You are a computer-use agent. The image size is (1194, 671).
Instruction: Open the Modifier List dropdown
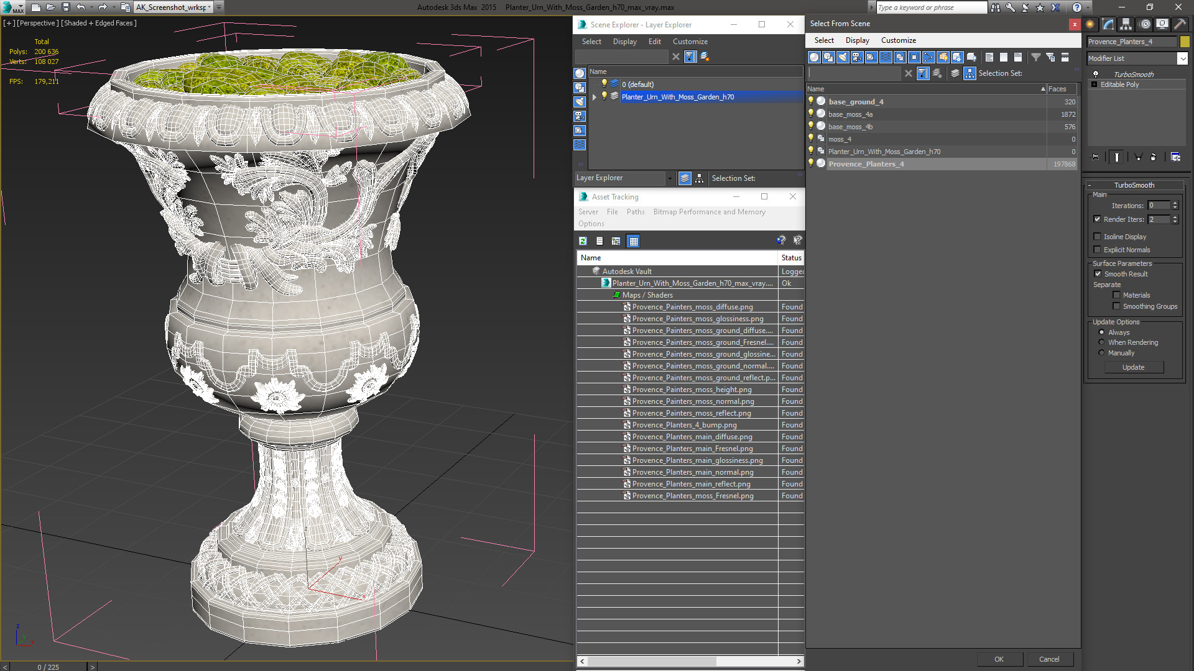click(1182, 58)
